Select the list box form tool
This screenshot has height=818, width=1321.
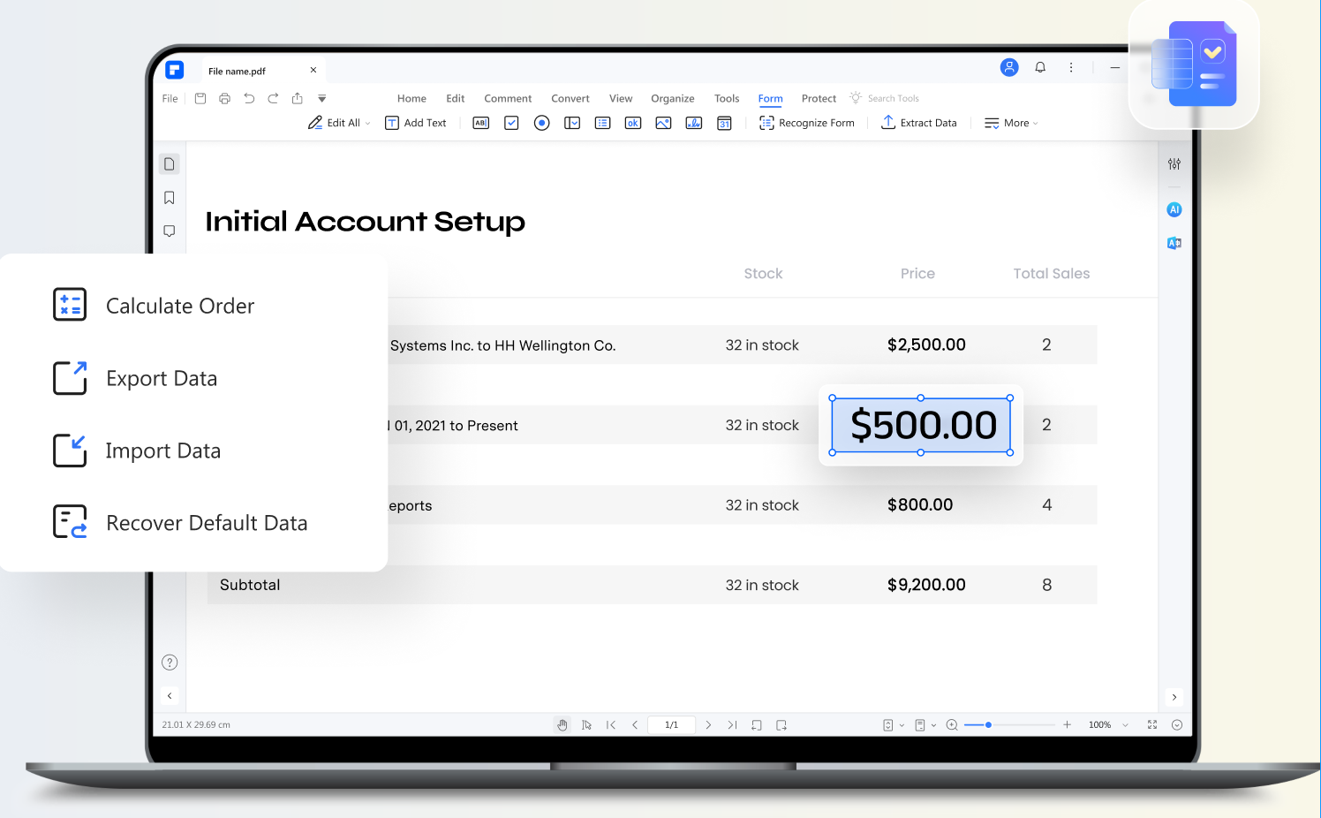click(x=603, y=123)
